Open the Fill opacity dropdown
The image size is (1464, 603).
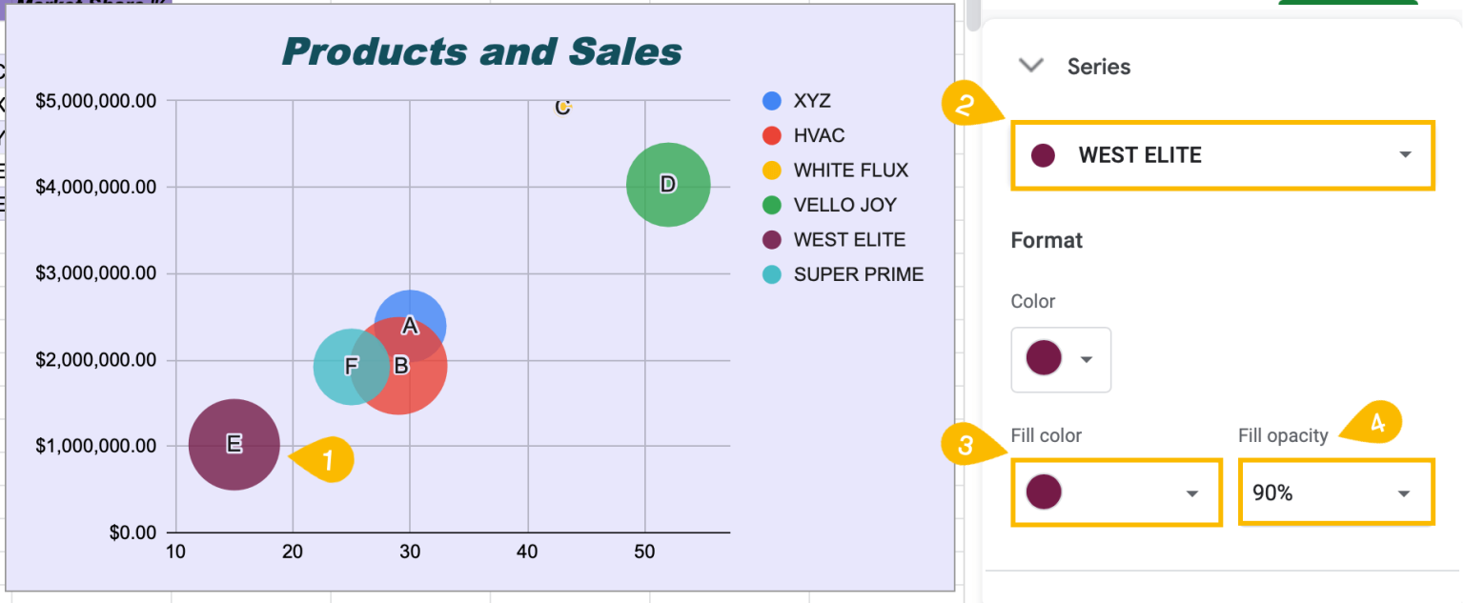tap(1403, 492)
